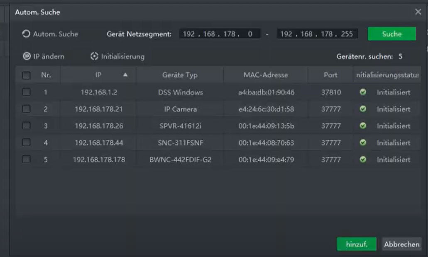This screenshot has width=428, height=257.
Task: Click the MAC-Adresse column header
Action: 266,75
